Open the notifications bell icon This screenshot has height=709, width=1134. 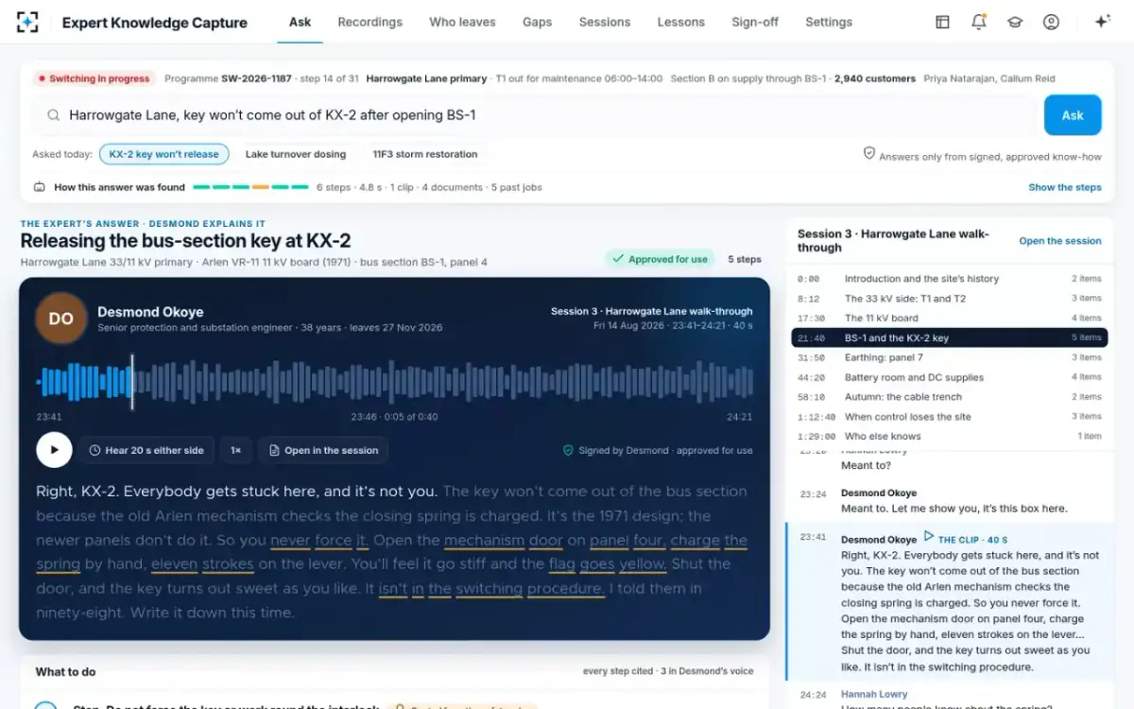click(979, 22)
